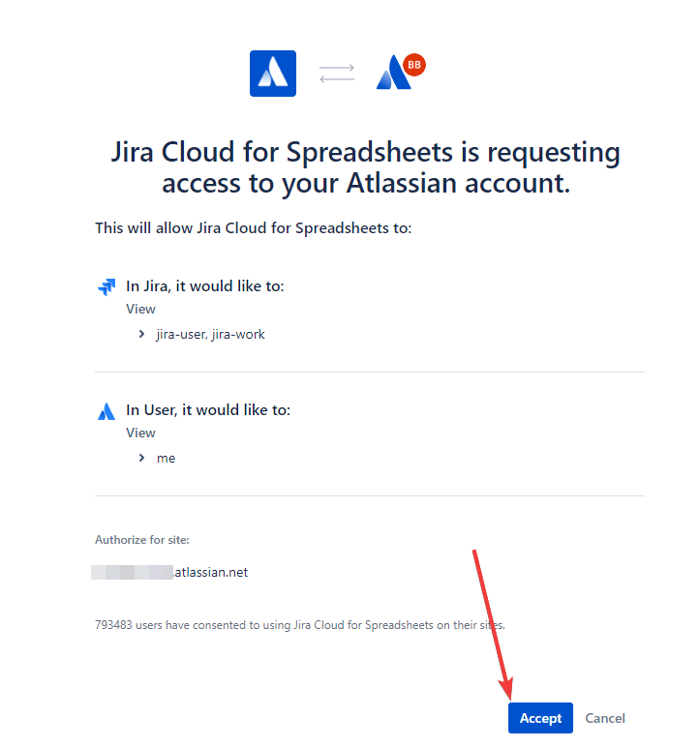Click 'In Jira, it would like to:' heading

point(205,285)
